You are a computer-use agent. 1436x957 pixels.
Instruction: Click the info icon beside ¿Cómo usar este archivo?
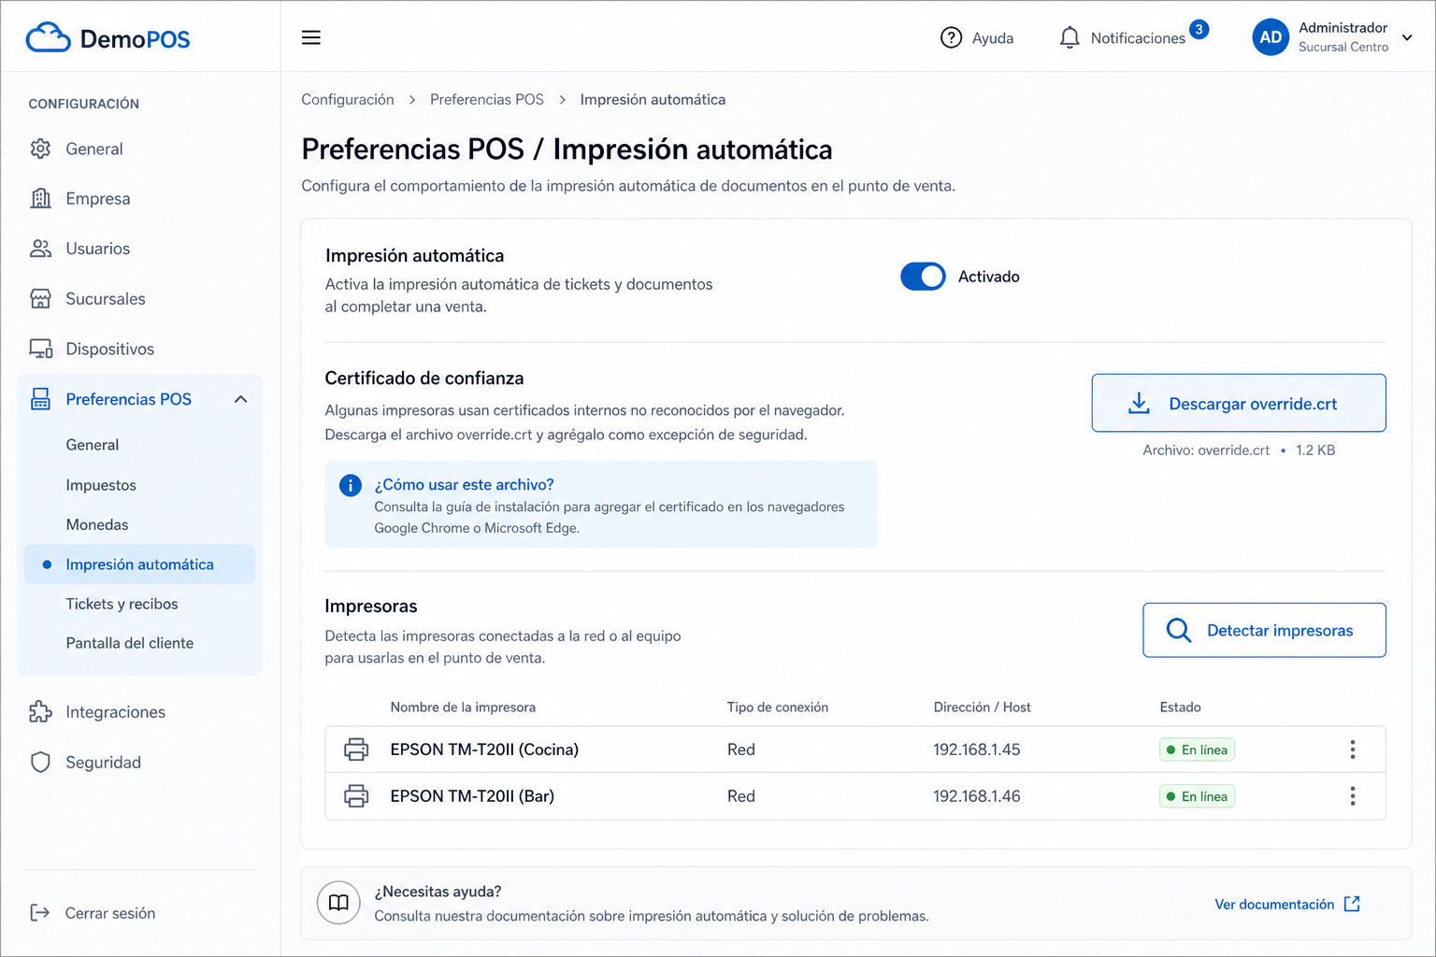click(x=351, y=485)
